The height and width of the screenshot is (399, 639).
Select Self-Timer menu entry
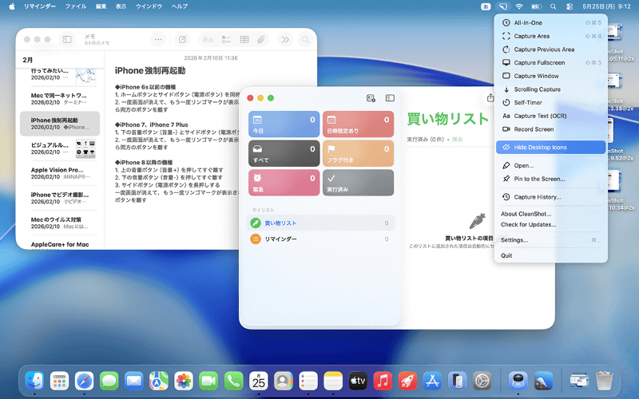[550, 103]
